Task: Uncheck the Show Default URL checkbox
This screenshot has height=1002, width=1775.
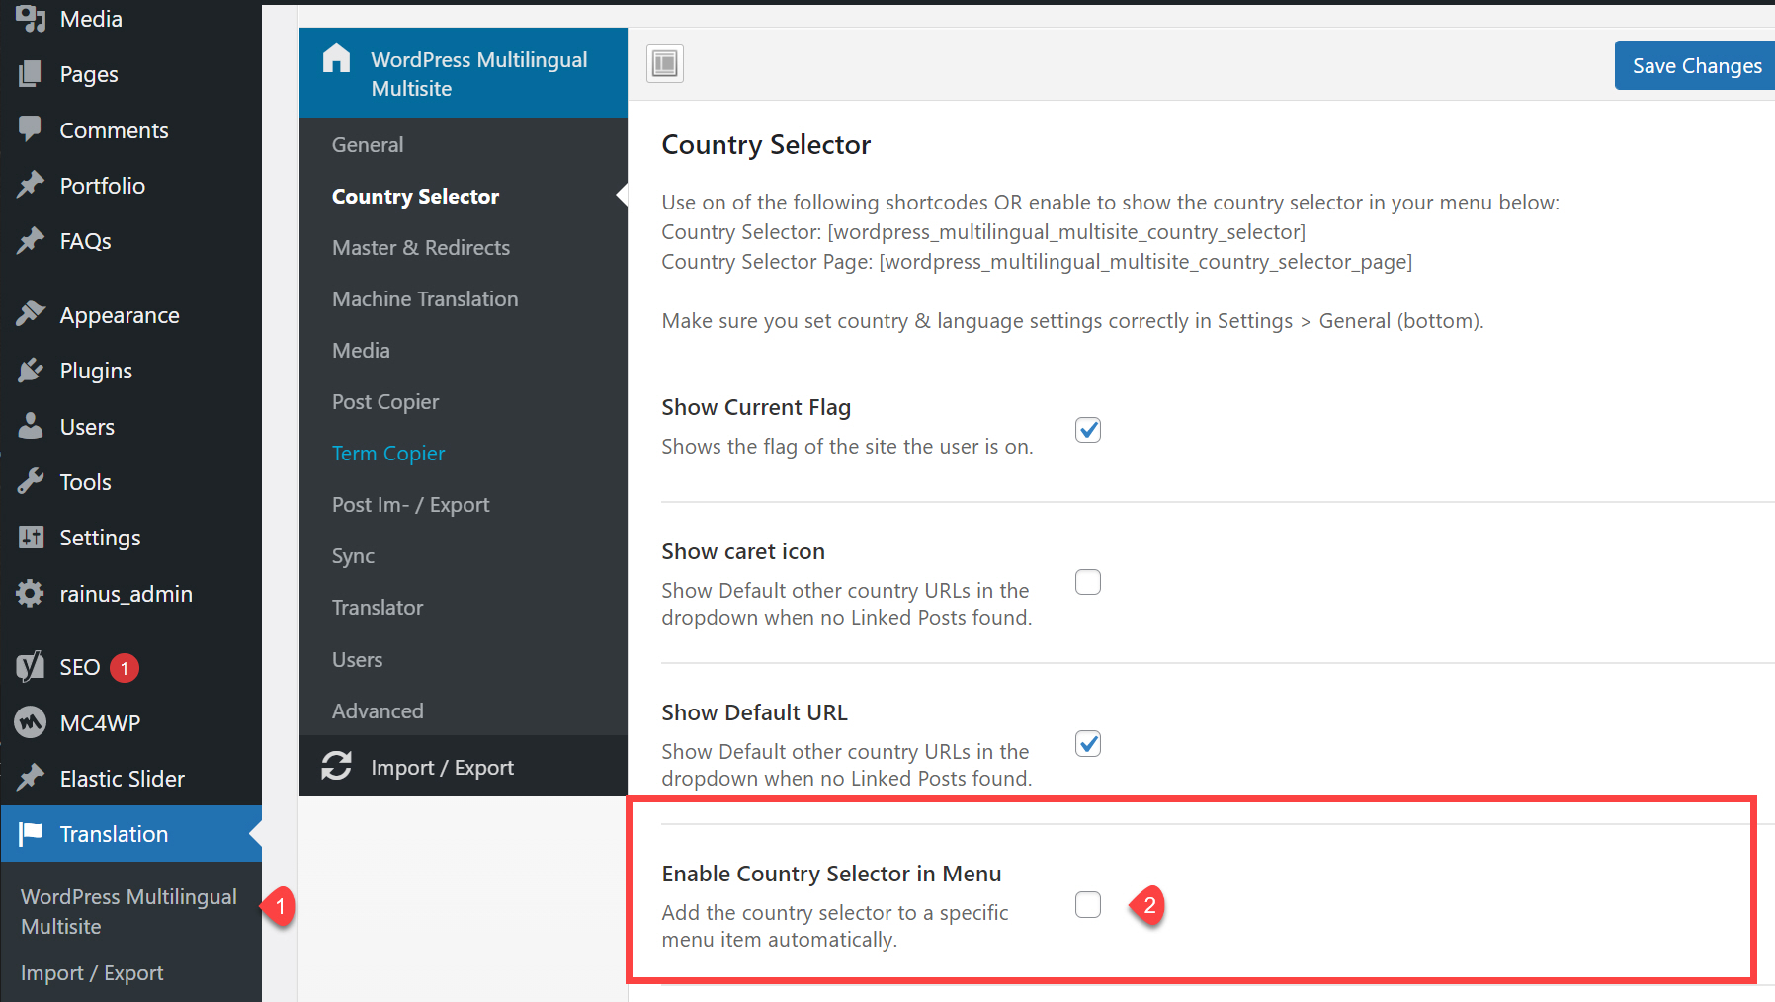Action: [1088, 743]
